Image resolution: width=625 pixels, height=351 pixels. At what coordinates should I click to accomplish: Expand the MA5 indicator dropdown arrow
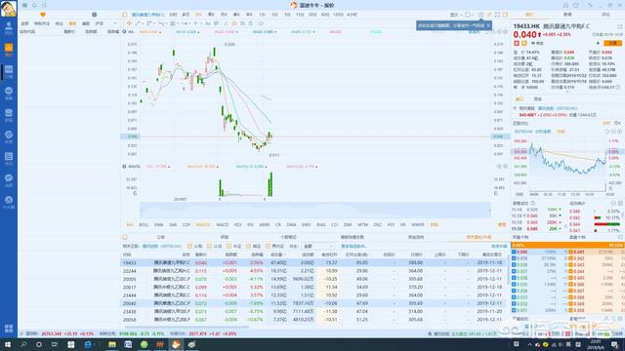(160, 32)
